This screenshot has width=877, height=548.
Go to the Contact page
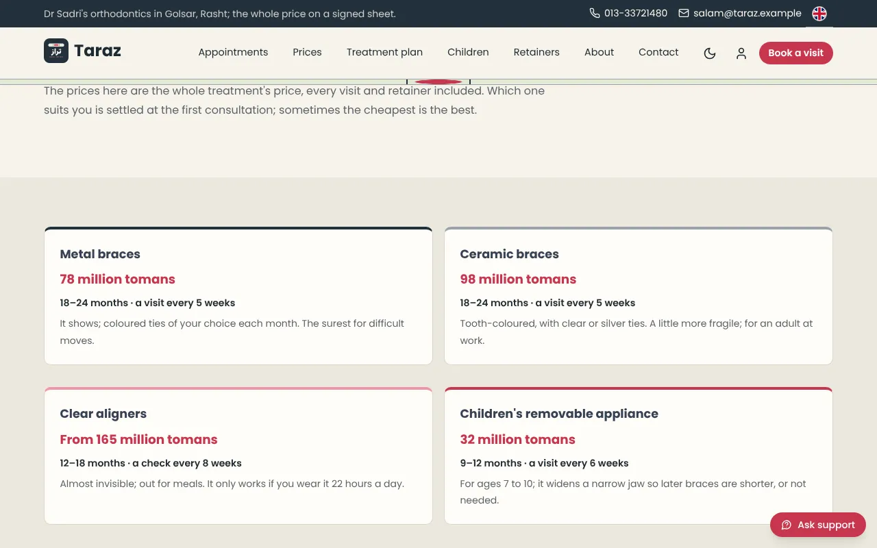(658, 52)
